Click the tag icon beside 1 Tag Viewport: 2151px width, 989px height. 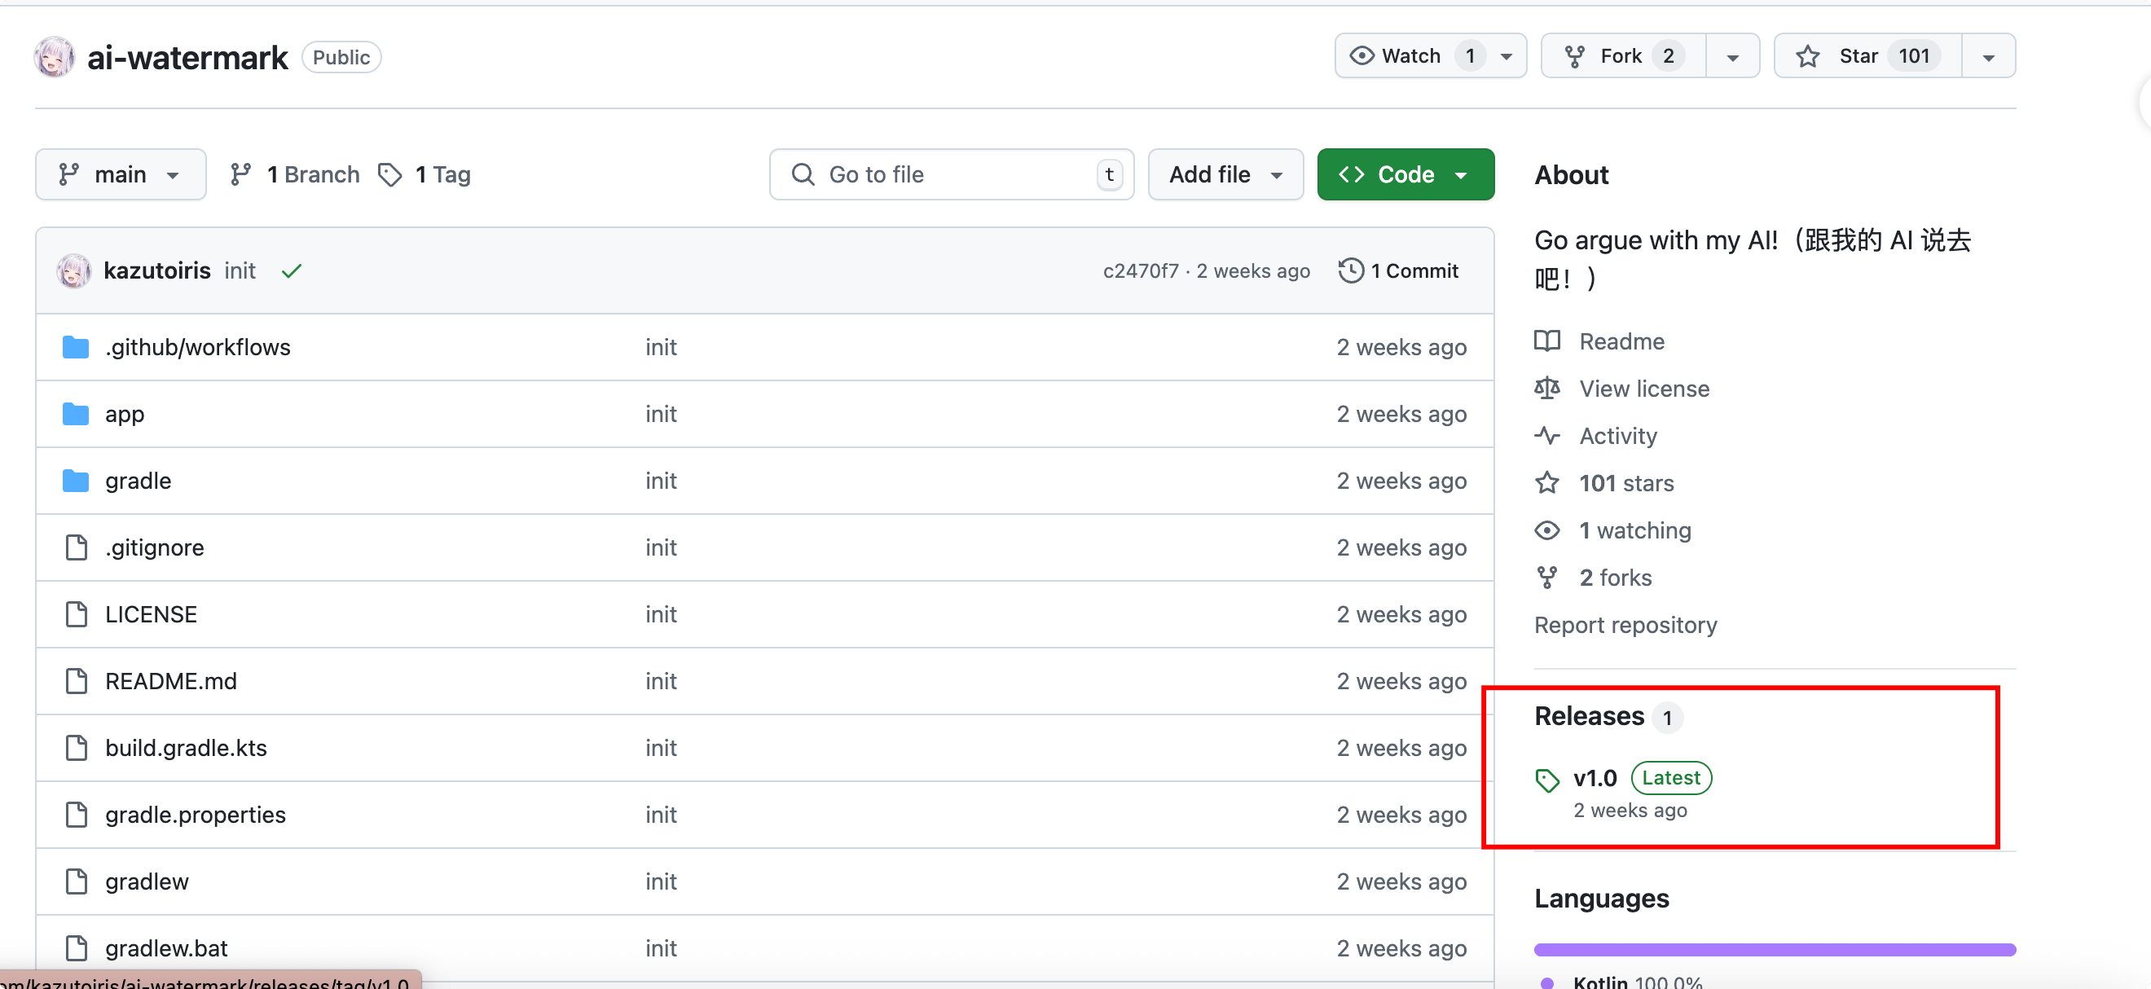pos(390,174)
